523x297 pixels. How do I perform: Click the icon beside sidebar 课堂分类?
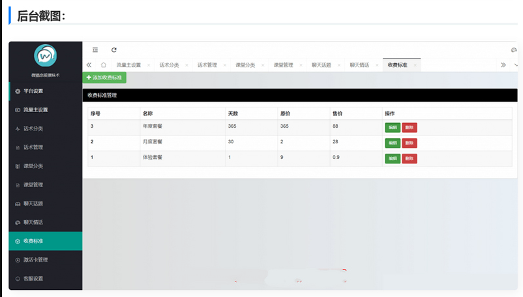coord(18,166)
